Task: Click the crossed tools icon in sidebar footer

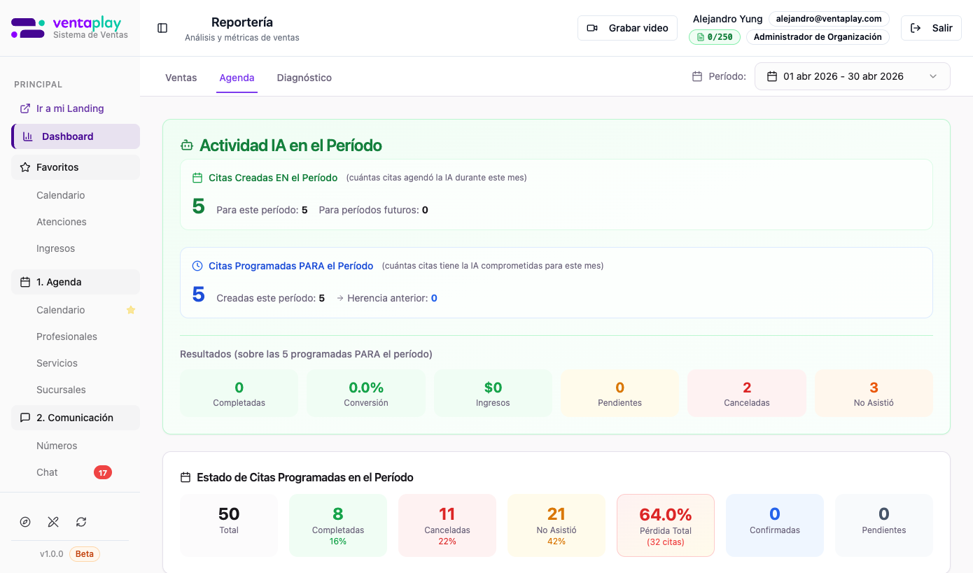Action: coord(53,522)
